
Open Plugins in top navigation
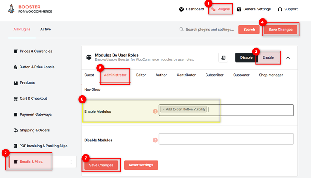tap(220, 9)
